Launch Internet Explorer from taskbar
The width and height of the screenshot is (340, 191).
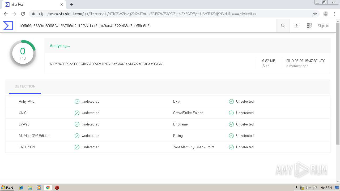pyautogui.click(x=21, y=188)
